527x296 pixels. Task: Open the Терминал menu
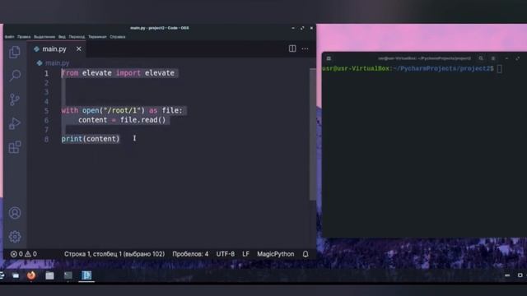[97, 36]
